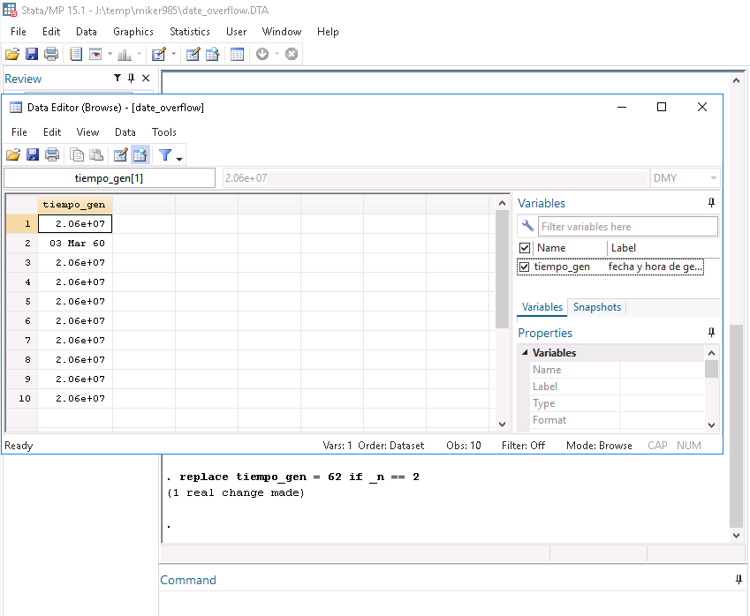
Task: Click filter funnel icon in Review panel
Action: [x=117, y=78]
